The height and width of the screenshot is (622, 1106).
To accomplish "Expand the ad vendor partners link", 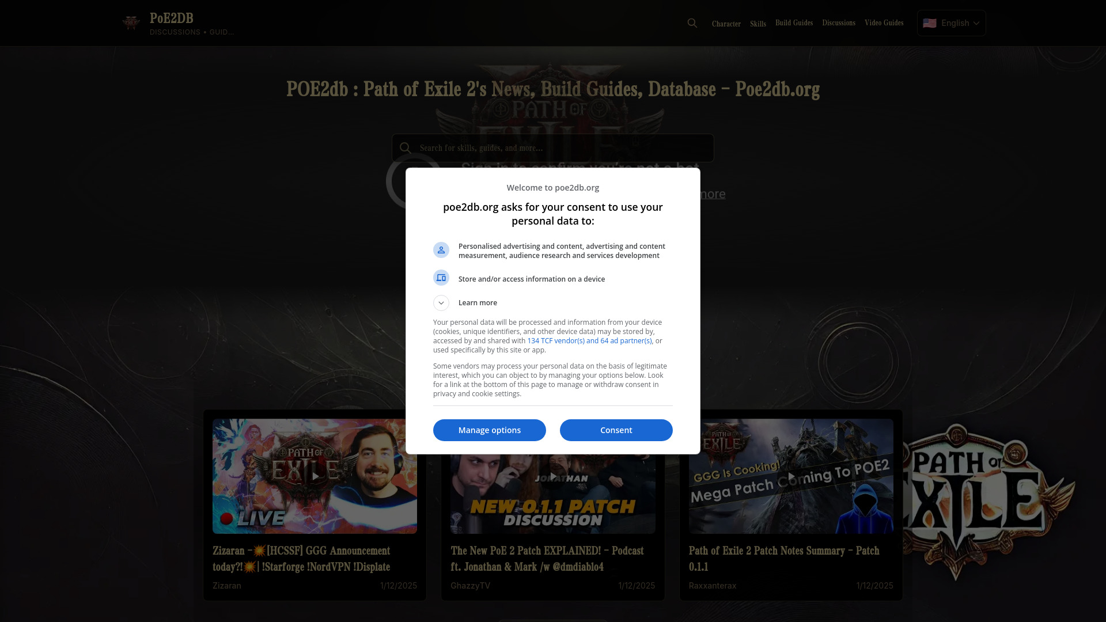I will (589, 340).
